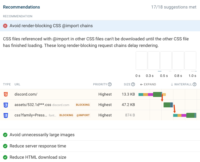The height and width of the screenshot is (162, 200).
Task: Collapse the Avoid render-blocking CSS @import chains row
Action: tap(100, 26)
